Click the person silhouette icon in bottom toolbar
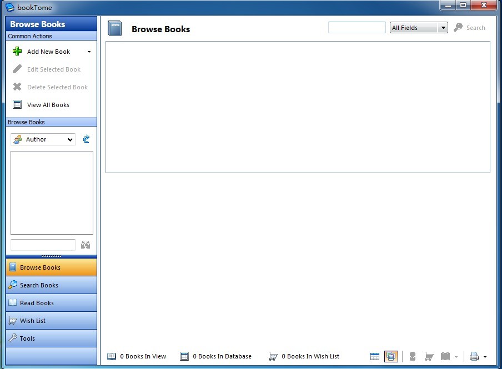Viewport: 502px width, 369px height. tap(413, 356)
